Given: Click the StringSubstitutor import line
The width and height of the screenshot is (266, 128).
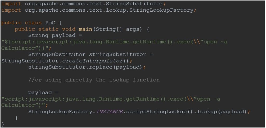Looking at the screenshot, I should (84, 4).
